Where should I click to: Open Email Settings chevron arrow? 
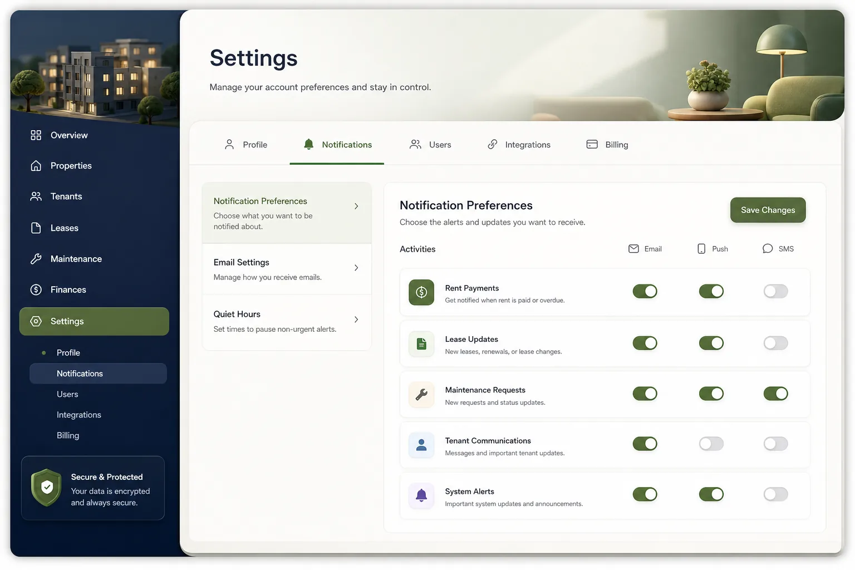point(356,268)
